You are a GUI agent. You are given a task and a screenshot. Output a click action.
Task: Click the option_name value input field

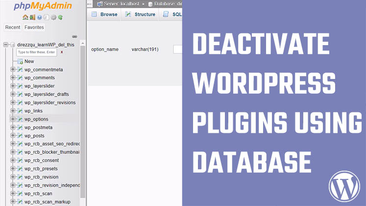tap(178, 49)
